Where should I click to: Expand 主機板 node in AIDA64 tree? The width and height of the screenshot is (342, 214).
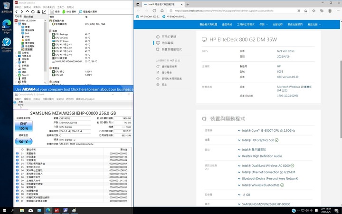click(16, 53)
